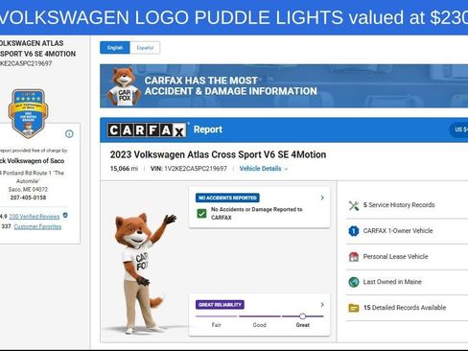Image resolution: width=468 pixels, height=351 pixels.
Task: Click the Car Fox accident information banner
Action: click(x=284, y=86)
